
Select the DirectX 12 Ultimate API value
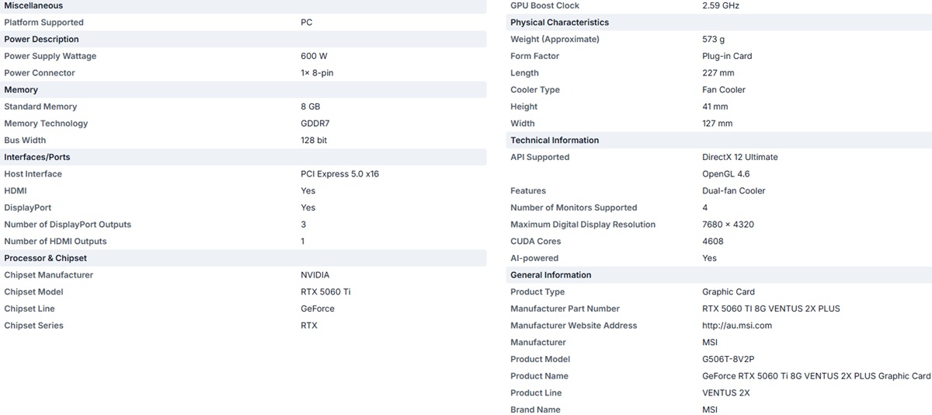click(x=740, y=157)
